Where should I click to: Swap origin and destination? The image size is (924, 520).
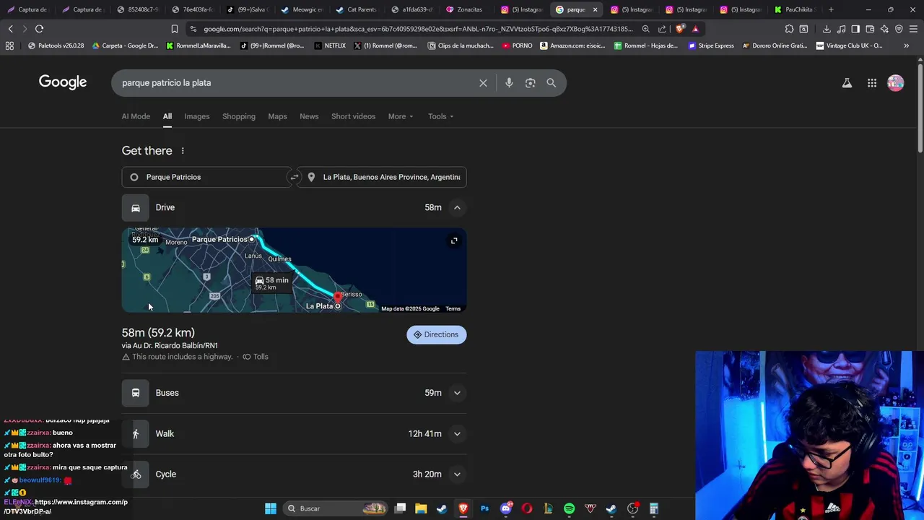tap(294, 177)
